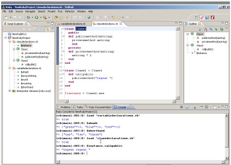Collapse Class1 in Outline view
Viewport: 231px width, 165px height.
click(188, 34)
